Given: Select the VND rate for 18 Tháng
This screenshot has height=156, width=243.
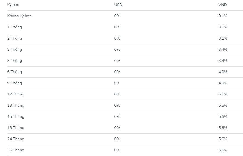Looking at the screenshot, I should click(x=223, y=128).
